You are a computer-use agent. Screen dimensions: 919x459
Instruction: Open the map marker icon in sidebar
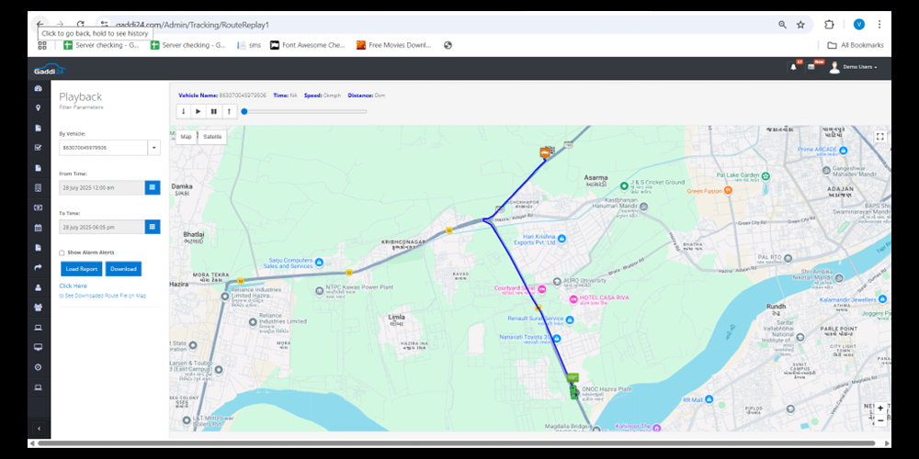pyautogui.click(x=38, y=108)
